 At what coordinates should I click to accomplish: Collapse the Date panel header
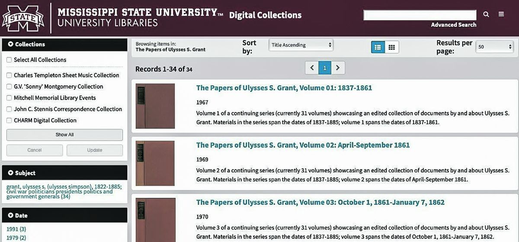point(65,215)
